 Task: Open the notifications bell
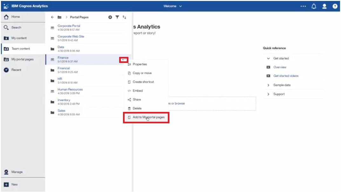click(x=314, y=6)
